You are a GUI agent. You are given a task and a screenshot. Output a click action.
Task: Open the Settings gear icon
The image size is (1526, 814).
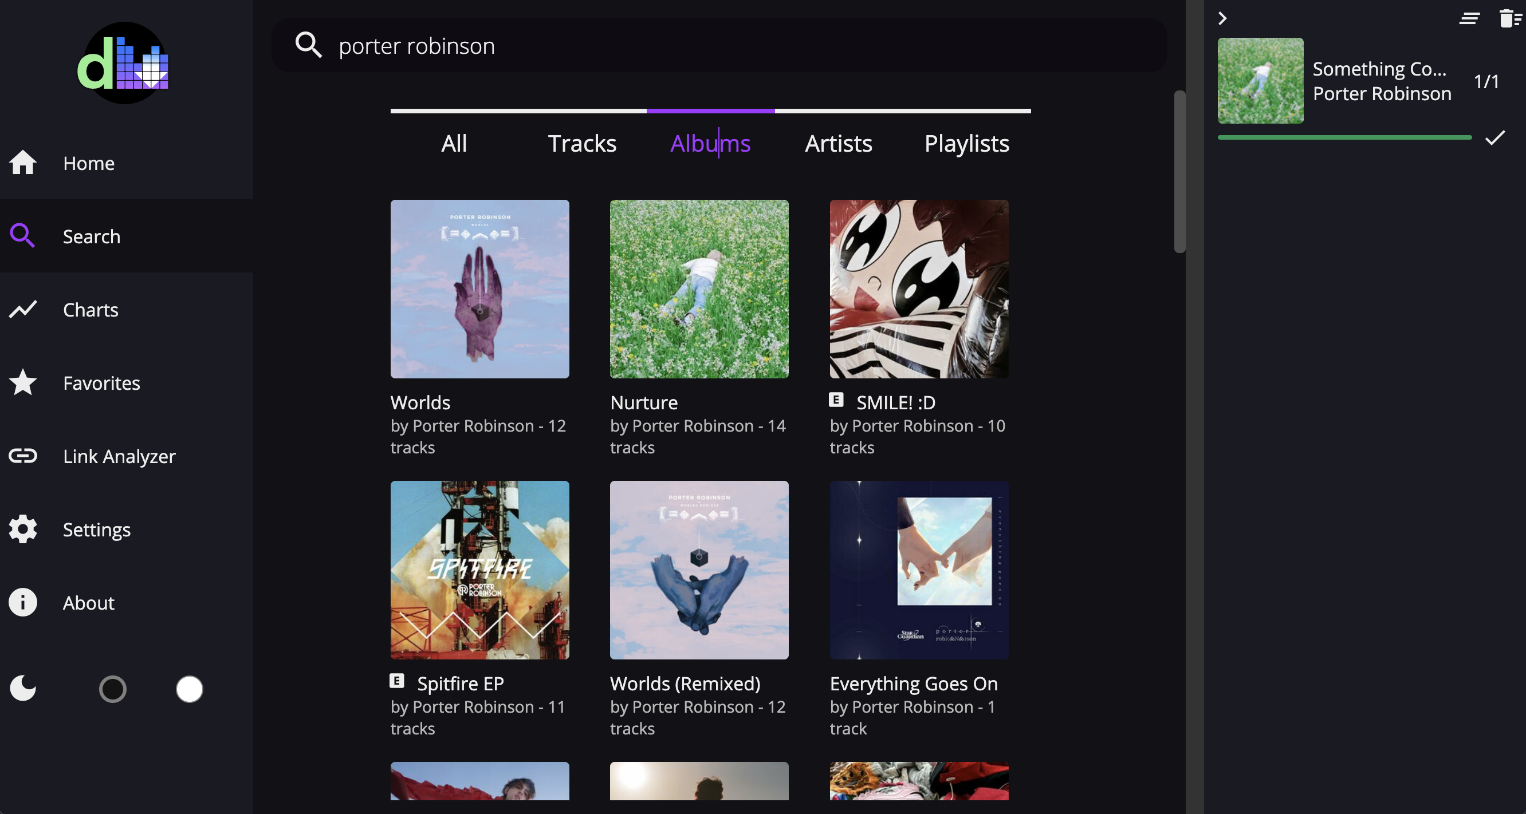[x=23, y=529]
